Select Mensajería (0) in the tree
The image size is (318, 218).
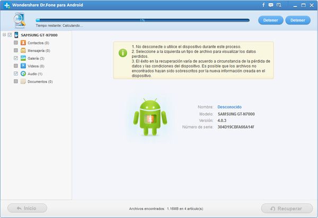pos(39,51)
